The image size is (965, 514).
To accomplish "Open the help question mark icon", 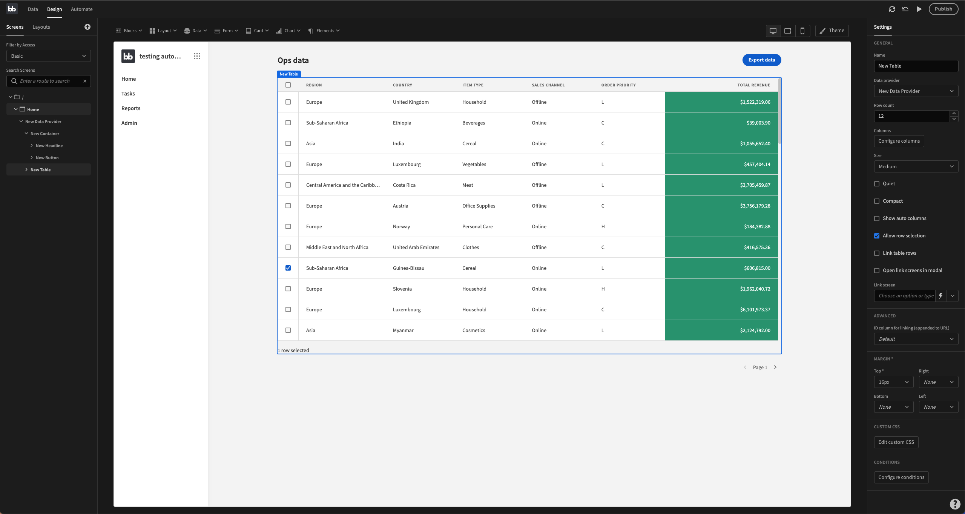I will (955, 504).
